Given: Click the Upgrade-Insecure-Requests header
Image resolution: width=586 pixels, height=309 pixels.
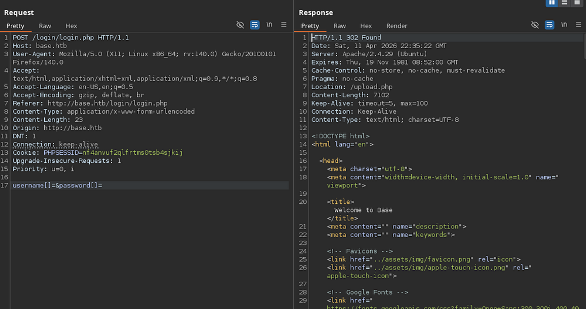Looking at the screenshot, I should coord(67,161).
